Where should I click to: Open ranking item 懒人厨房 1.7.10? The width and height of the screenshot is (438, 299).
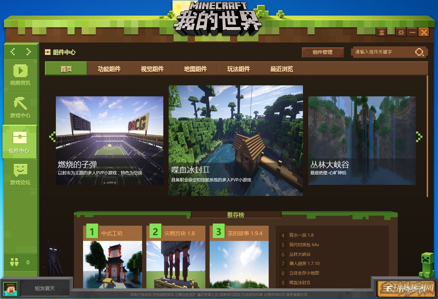click(304, 264)
